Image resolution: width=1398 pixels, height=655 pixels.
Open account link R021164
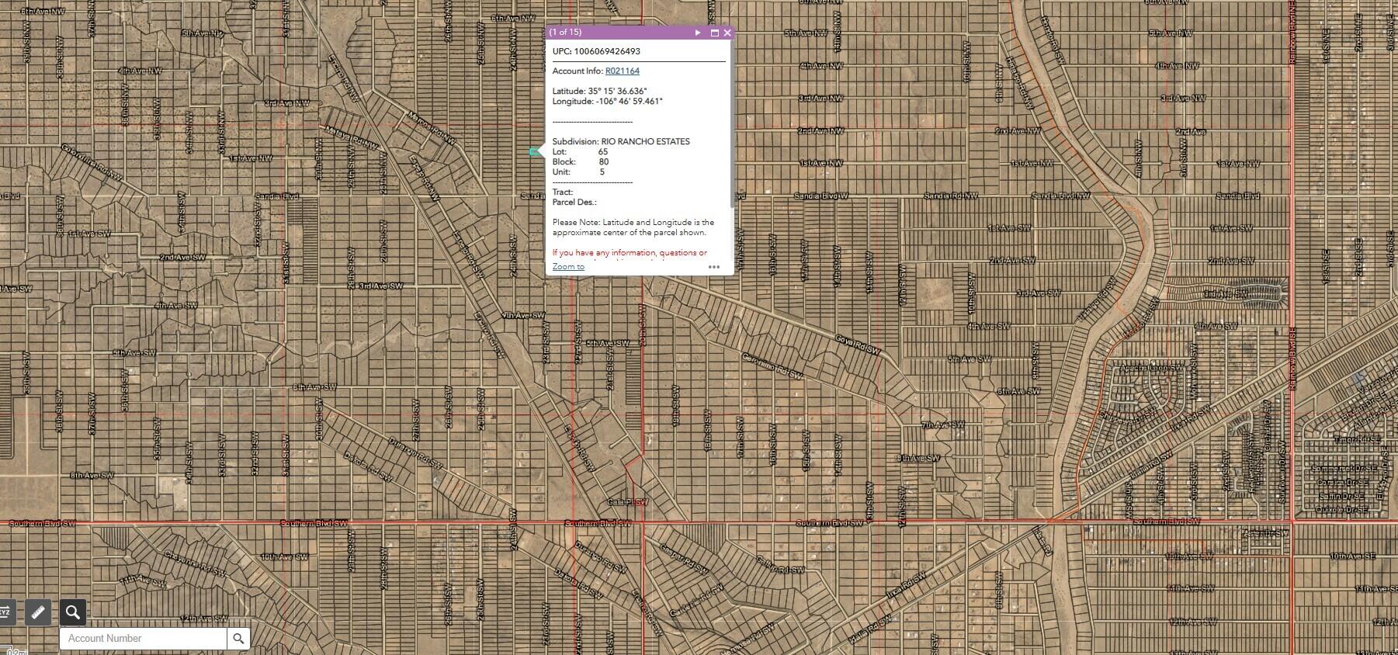click(x=623, y=71)
